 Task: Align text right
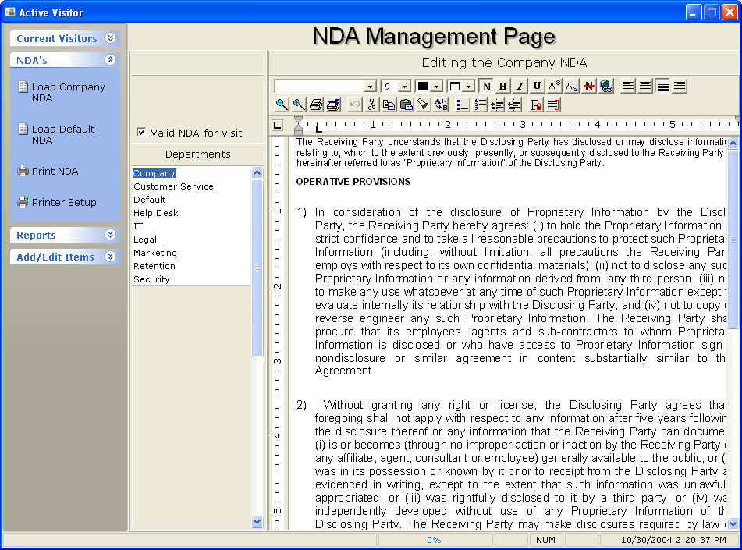(680, 86)
